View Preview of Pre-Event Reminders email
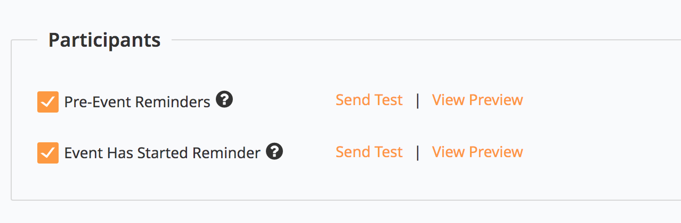Screen dimensions: 681x223 click(x=477, y=100)
